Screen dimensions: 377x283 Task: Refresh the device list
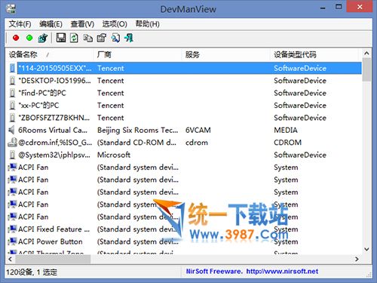(74, 38)
